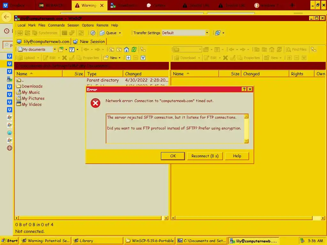The height and width of the screenshot is (245, 327).
Task: Switch to lily@computernewb.com session tab
Action: pyautogui.click(x=43, y=41)
